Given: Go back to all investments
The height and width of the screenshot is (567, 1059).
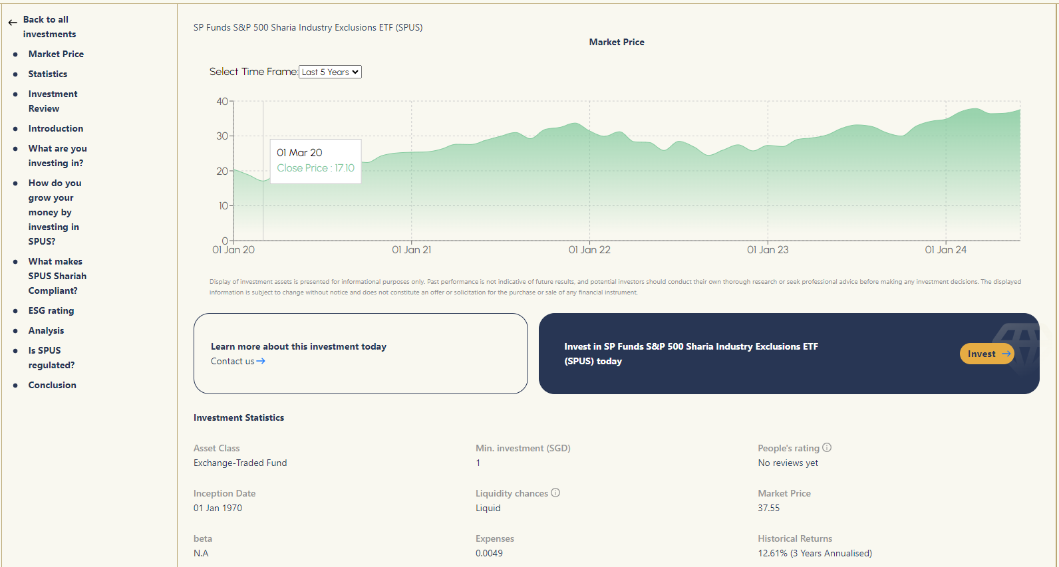Looking at the screenshot, I should pos(49,27).
